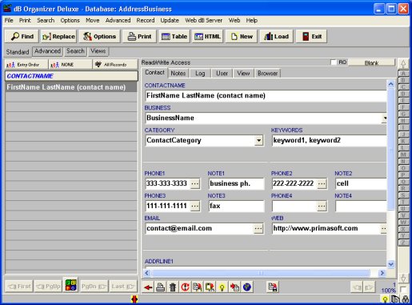Switch to Table view
412x305 pixels.
point(174,36)
